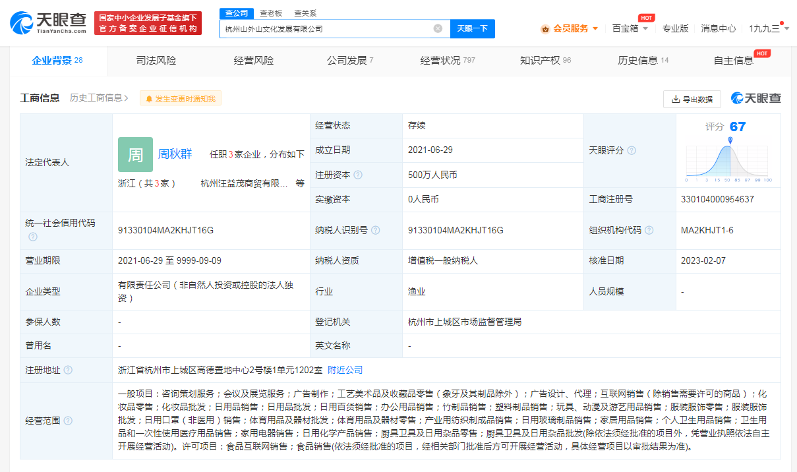The width and height of the screenshot is (797, 472).
Task: Click the TianYanCha logo in header
Action: 48,23
